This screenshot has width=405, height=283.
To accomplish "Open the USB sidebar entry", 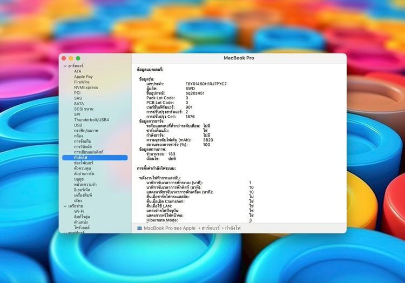I will click(78, 125).
